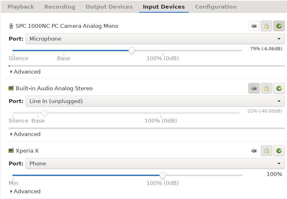
Task: Unmute Built-in Audio Analog Stereo input
Action: click(x=254, y=88)
